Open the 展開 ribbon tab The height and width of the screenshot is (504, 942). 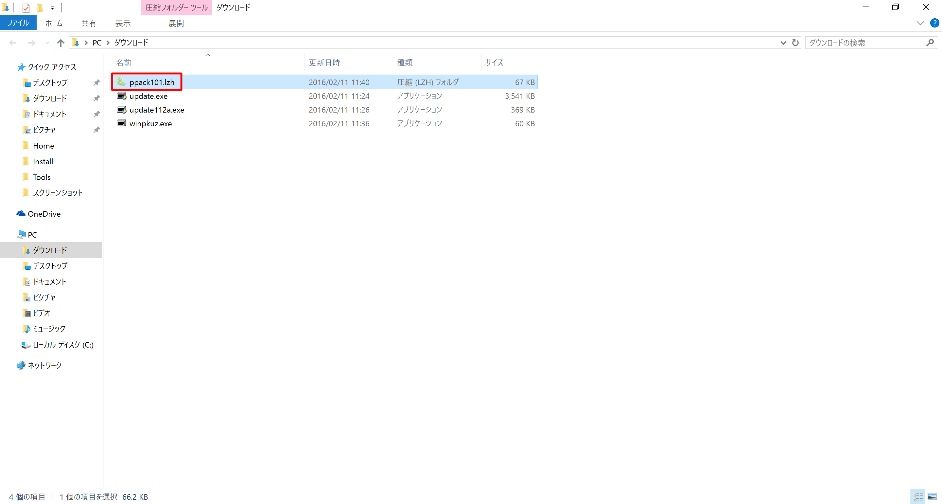point(176,24)
